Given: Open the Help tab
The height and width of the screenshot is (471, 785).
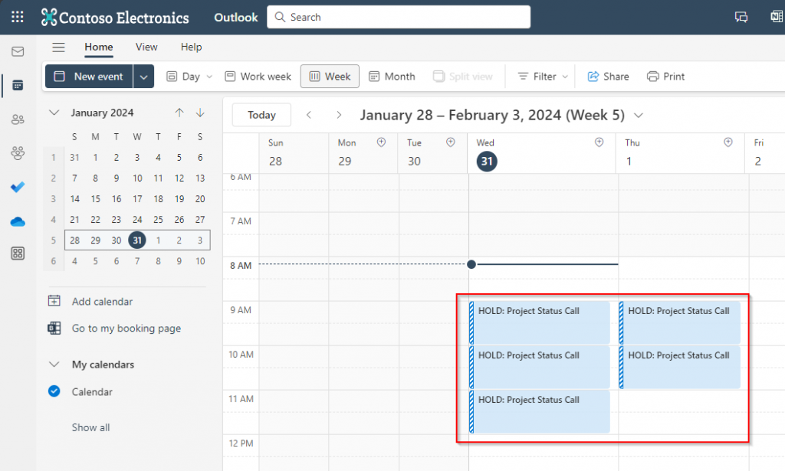Looking at the screenshot, I should point(191,47).
